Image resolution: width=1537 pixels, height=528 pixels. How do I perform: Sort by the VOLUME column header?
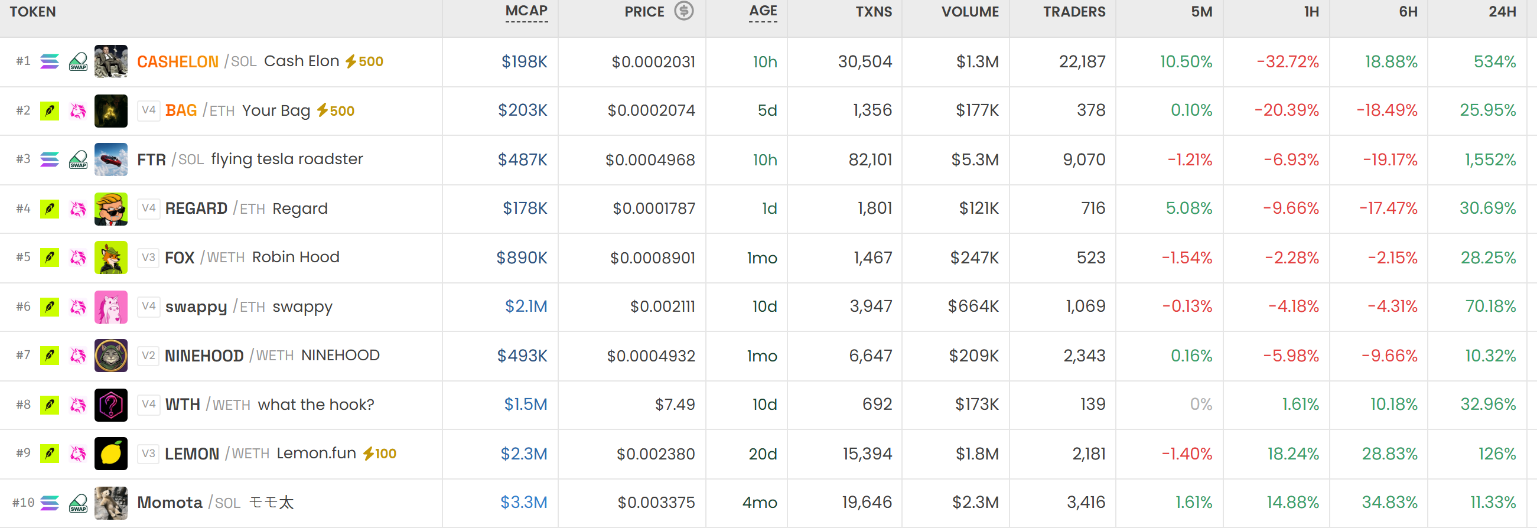(969, 12)
